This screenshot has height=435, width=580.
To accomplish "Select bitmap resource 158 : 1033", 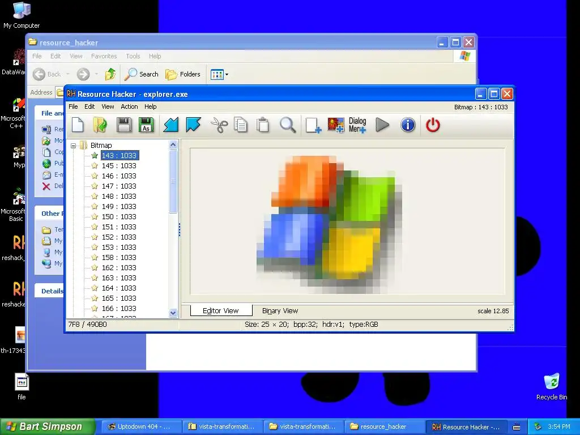I will pos(119,257).
